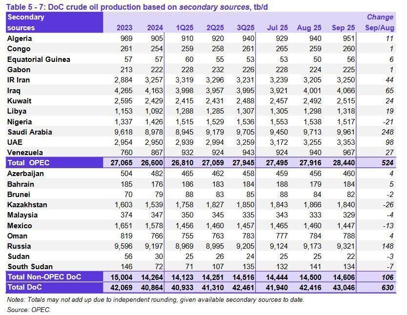The width and height of the screenshot is (407, 315).
Task: Click the Russia row label
Action: click(x=20, y=246)
